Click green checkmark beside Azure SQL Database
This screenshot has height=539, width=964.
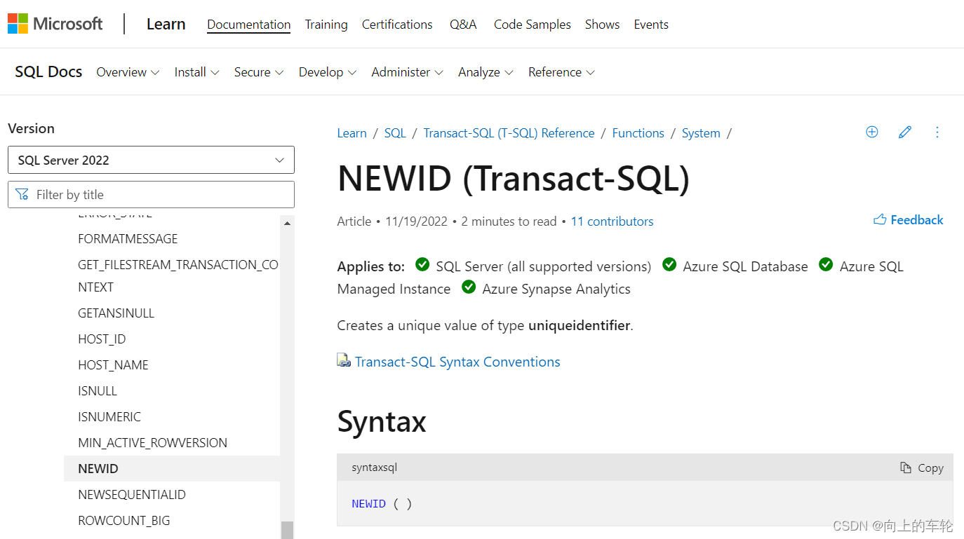(669, 264)
